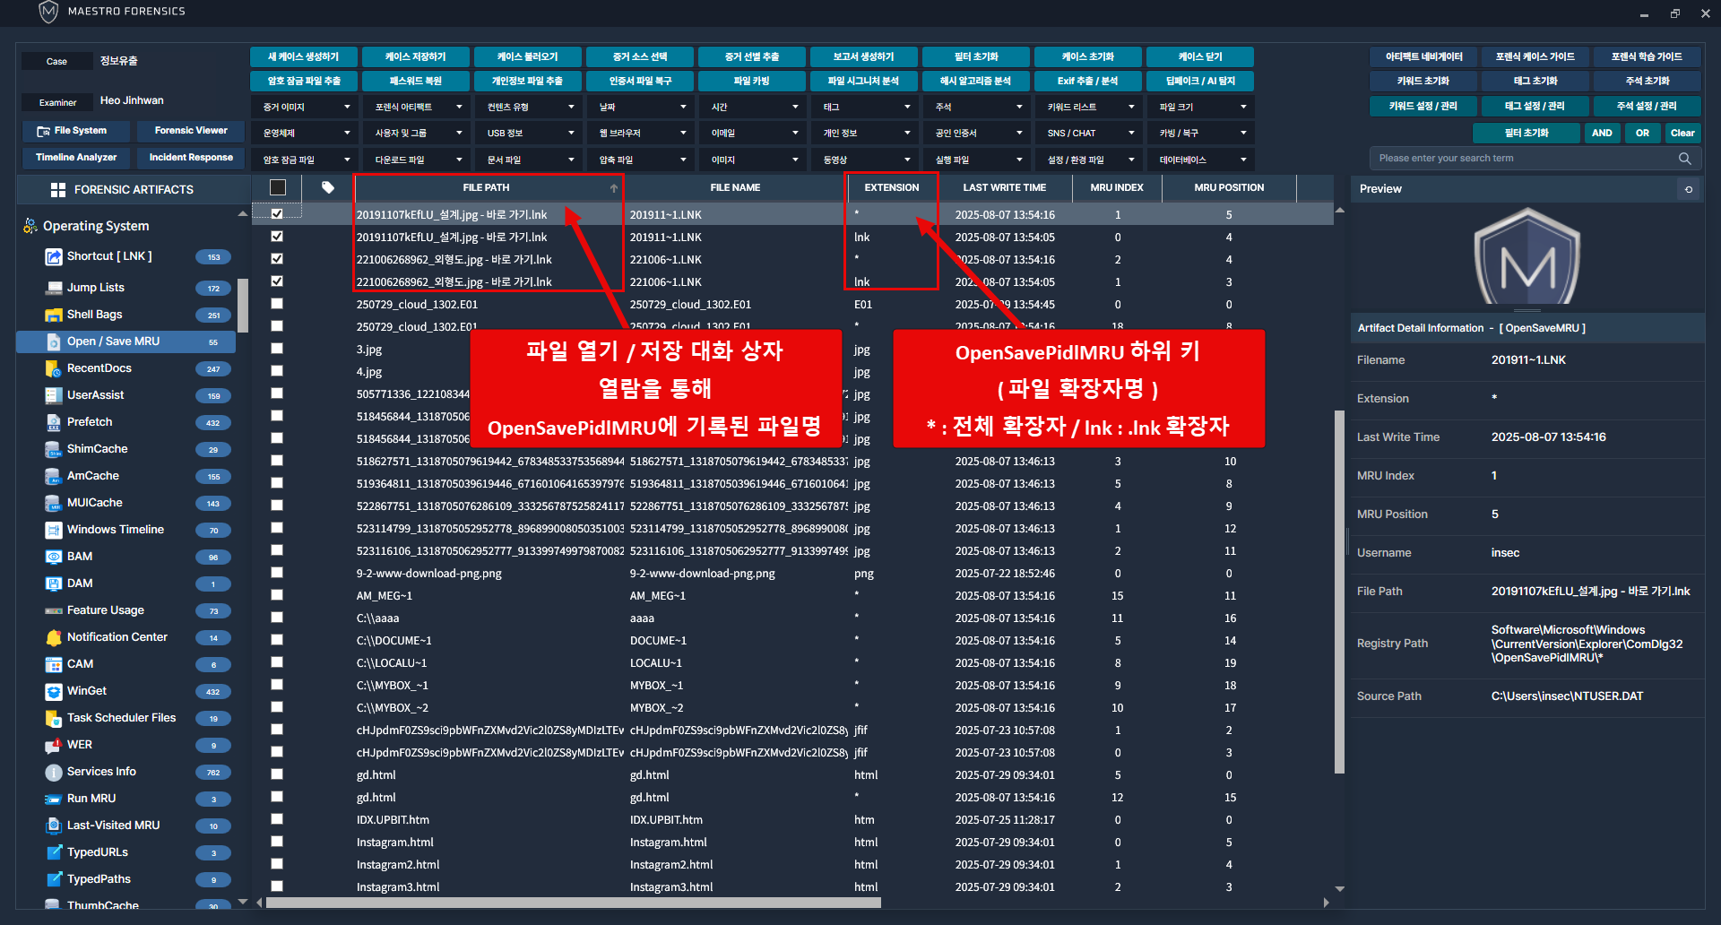Click the Notification Center bell icon
The width and height of the screenshot is (1721, 925).
coord(53,637)
